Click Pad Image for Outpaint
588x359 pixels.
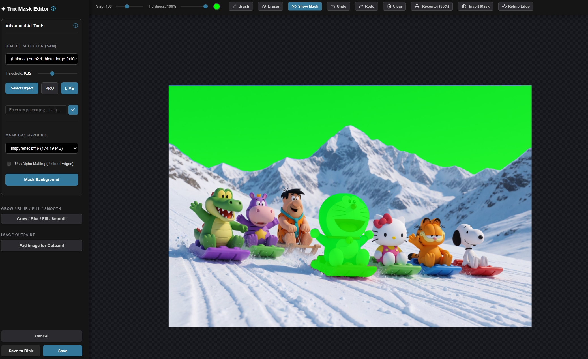42,246
